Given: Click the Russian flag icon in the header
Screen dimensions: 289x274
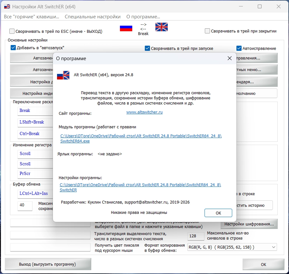Looking at the screenshot, I should pos(126,28).
